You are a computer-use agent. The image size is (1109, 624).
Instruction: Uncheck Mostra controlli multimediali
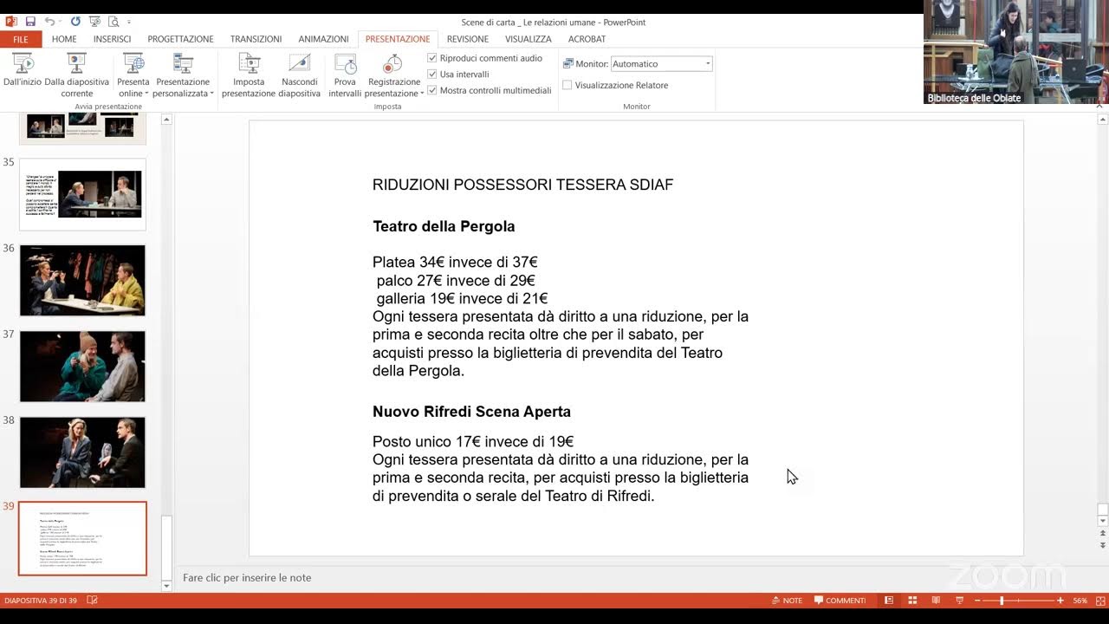(x=432, y=90)
